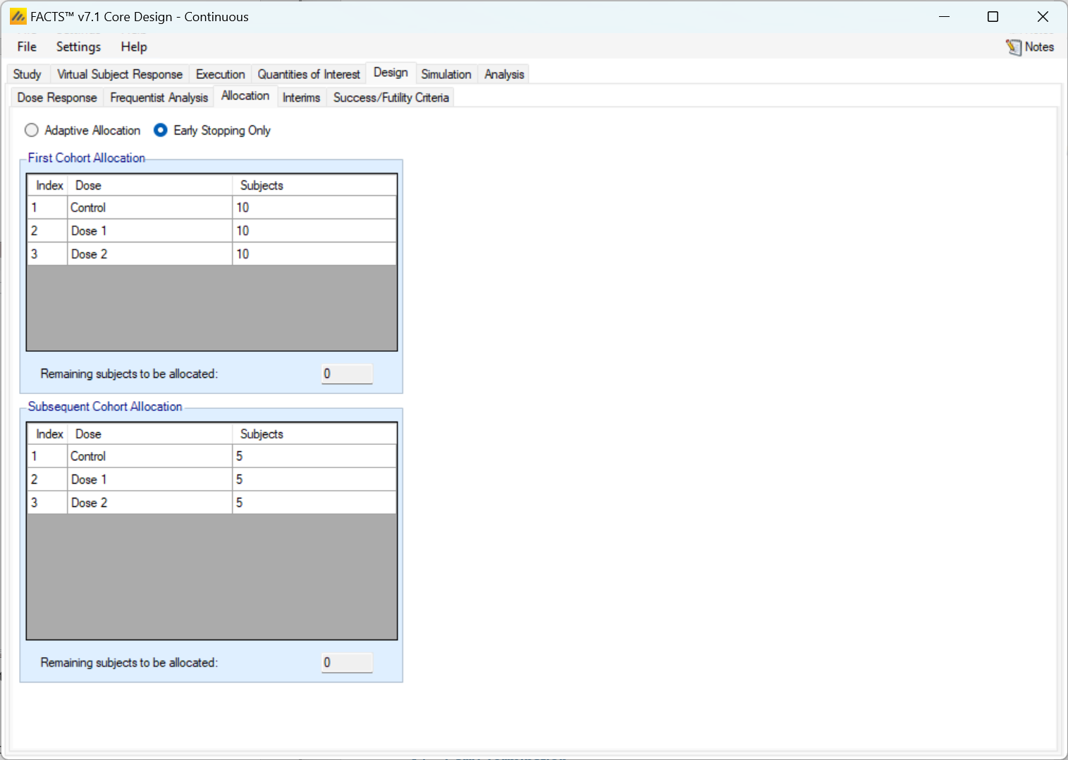Image resolution: width=1068 pixels, height=760 pixels.
Task: Edit Control subjects cell in First Cohort
Action: (314, 208)
